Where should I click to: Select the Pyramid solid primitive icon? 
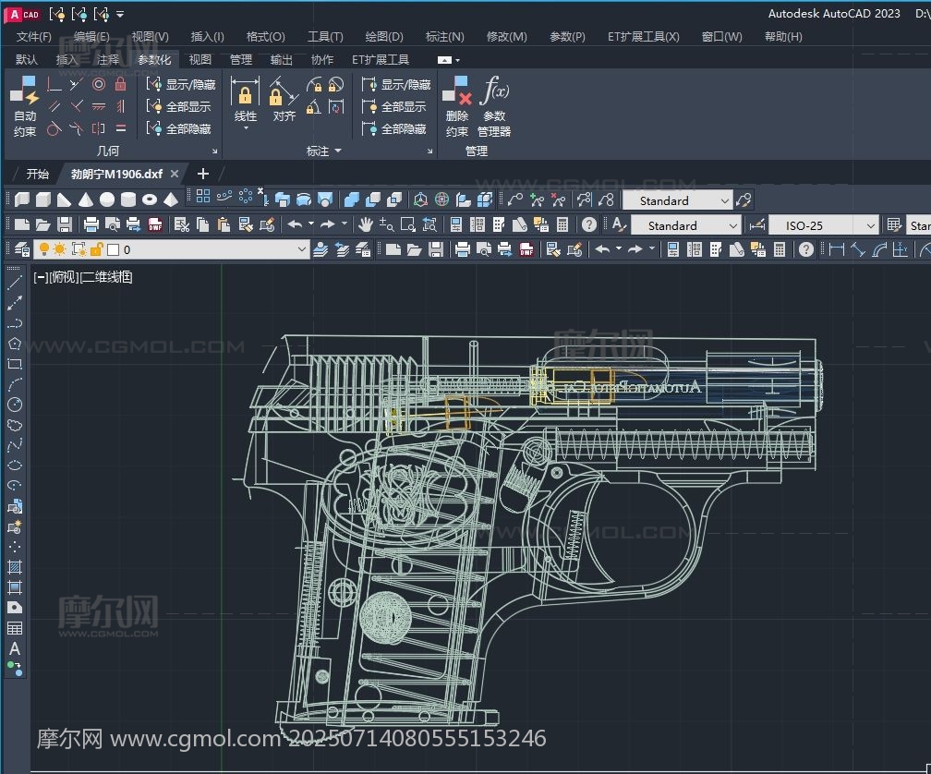pyautogui.click(x=171, y=200)
